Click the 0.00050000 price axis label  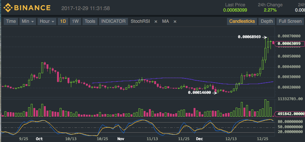click(x=290, y=56)
